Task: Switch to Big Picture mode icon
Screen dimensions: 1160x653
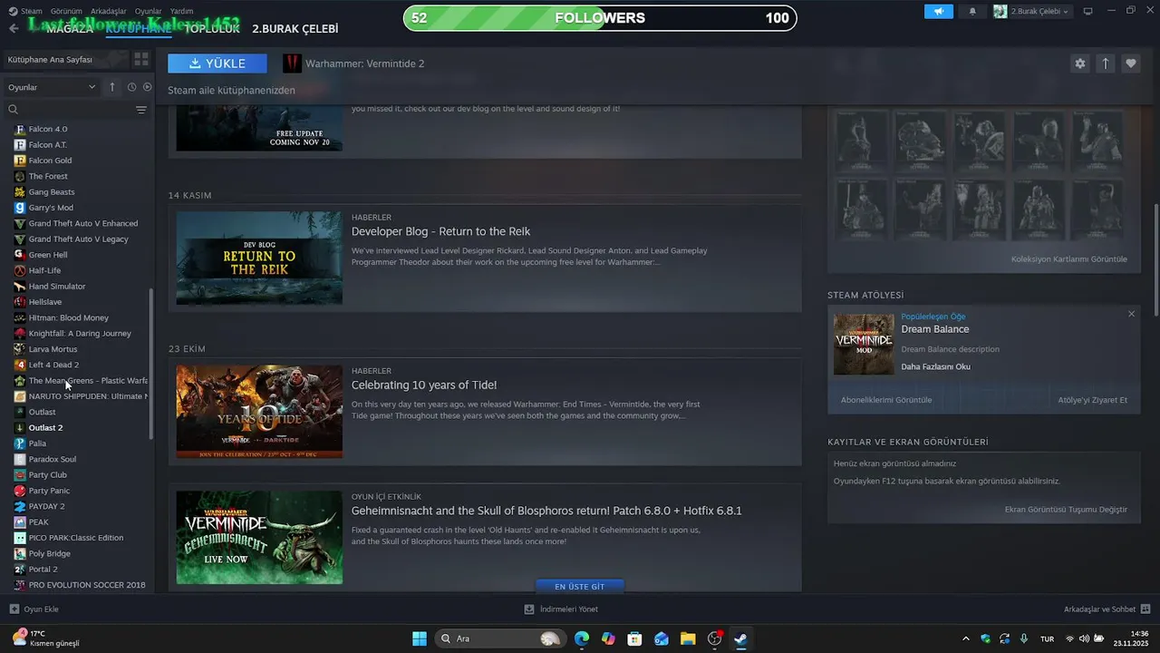Action: pos(1087,11)
